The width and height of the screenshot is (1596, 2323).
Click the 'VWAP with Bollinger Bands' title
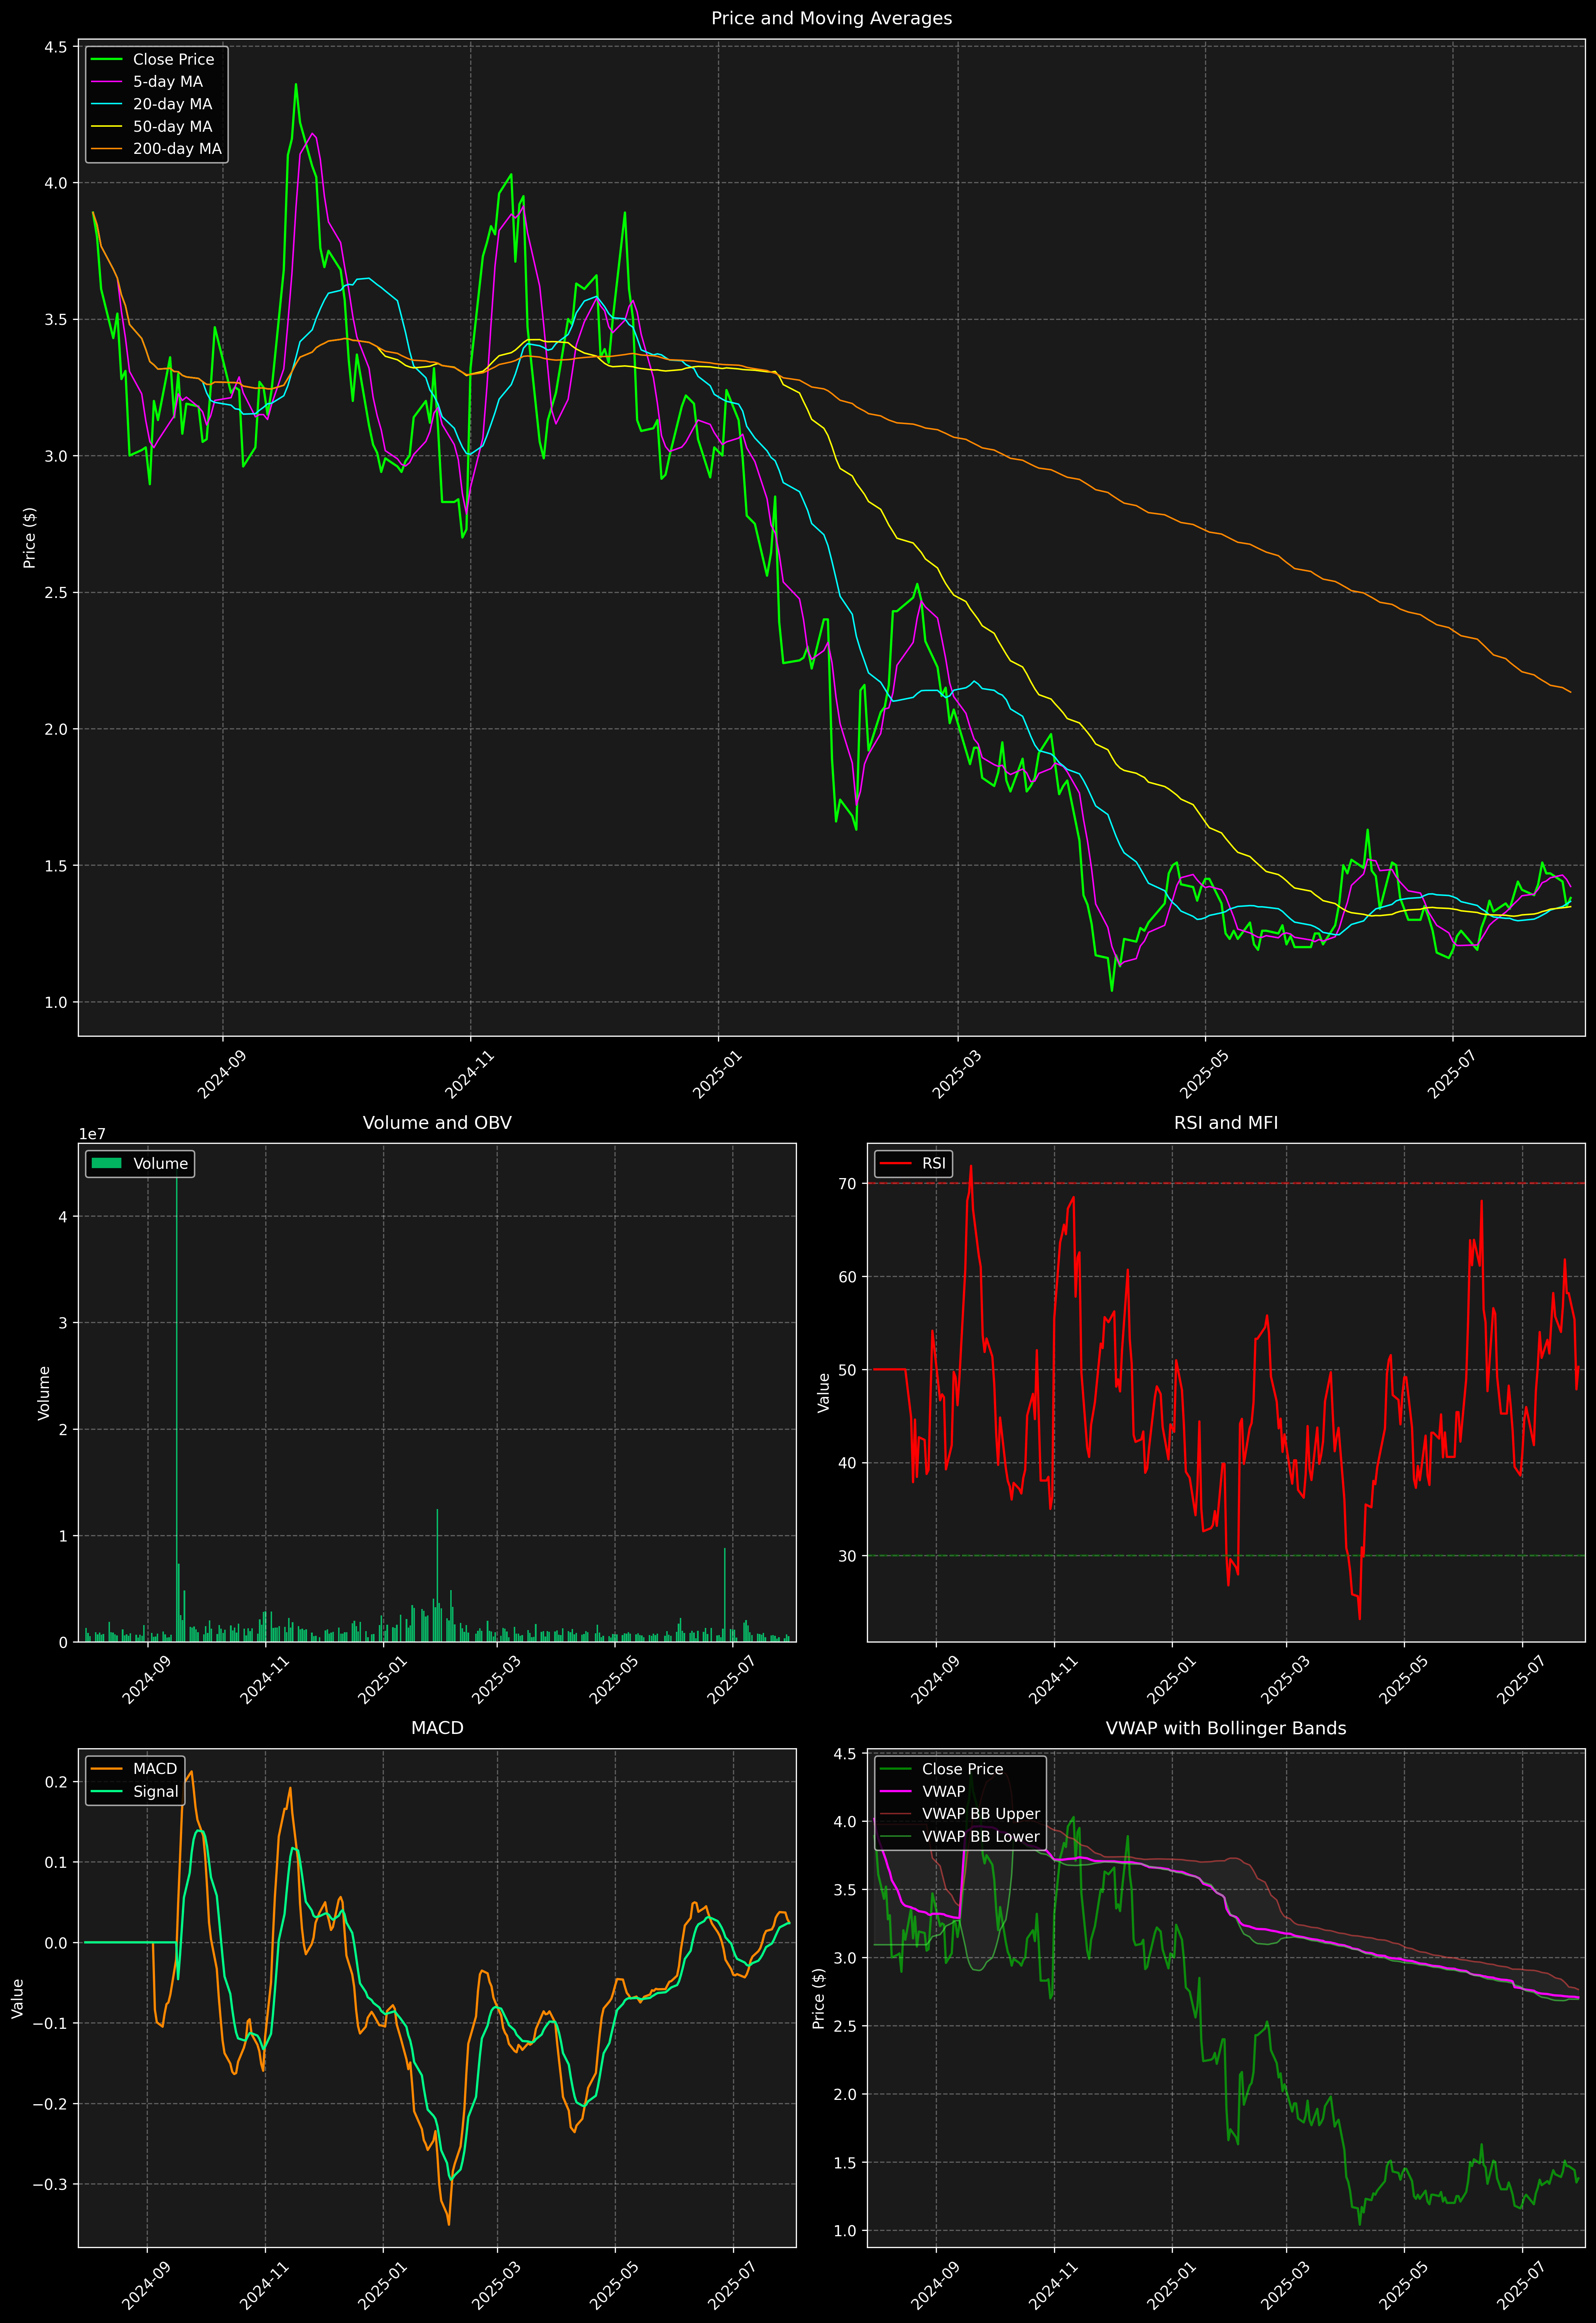[x=1226, y=1728]
